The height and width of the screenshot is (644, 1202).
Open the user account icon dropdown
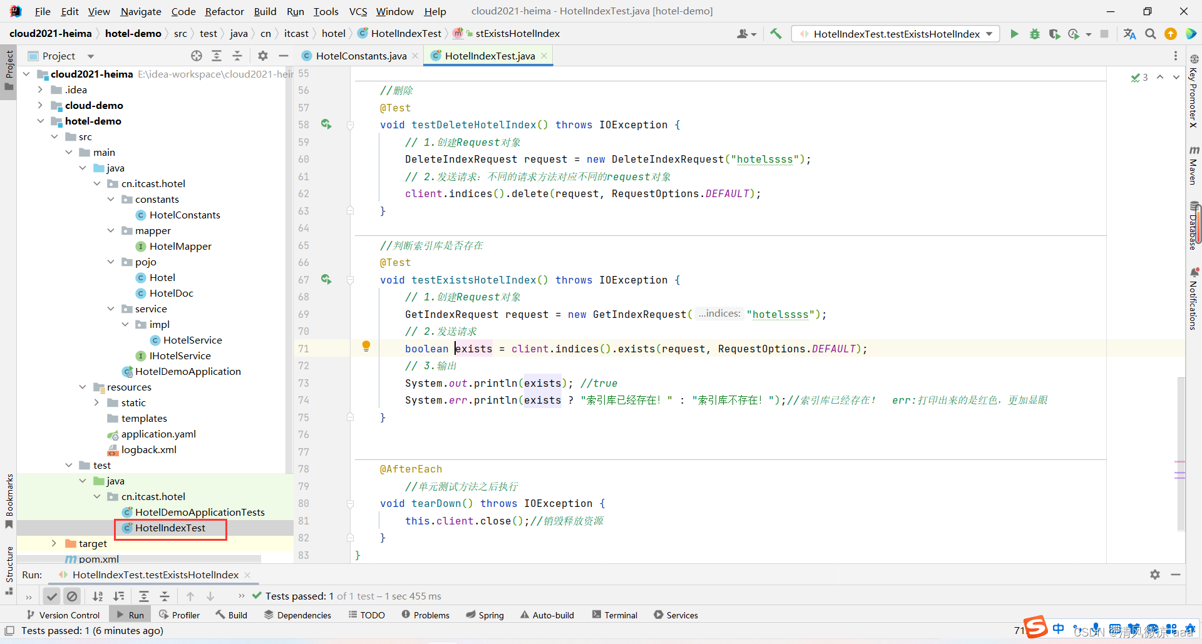746,34
